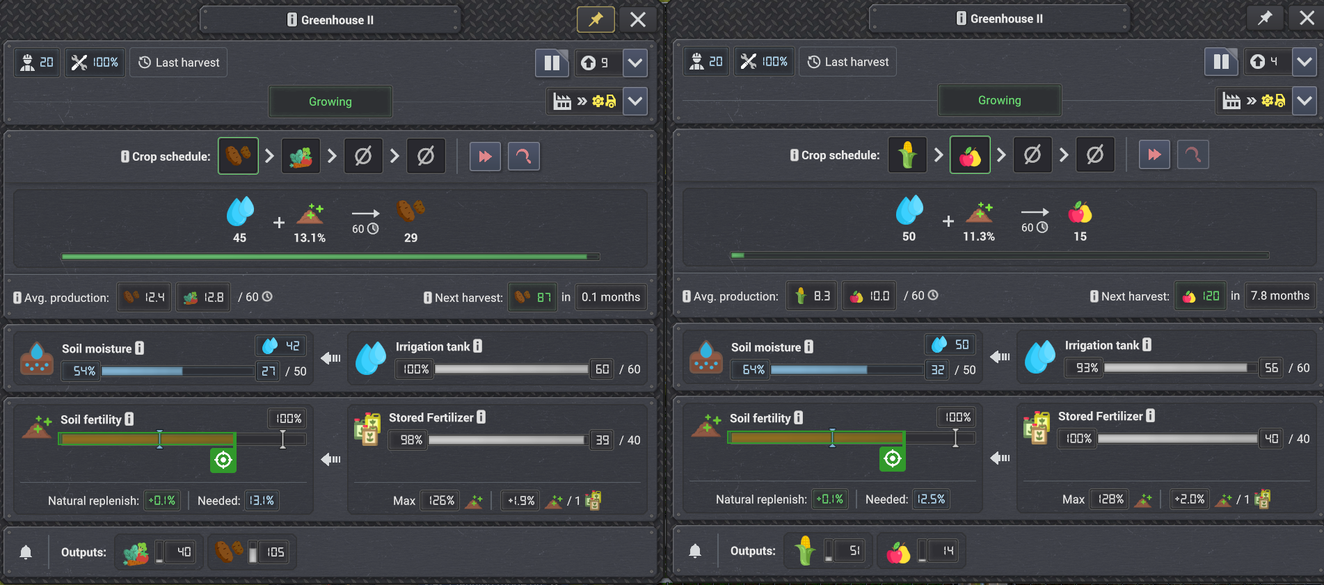Click the left schedule's curved arrow button

(x=524, y=156)
